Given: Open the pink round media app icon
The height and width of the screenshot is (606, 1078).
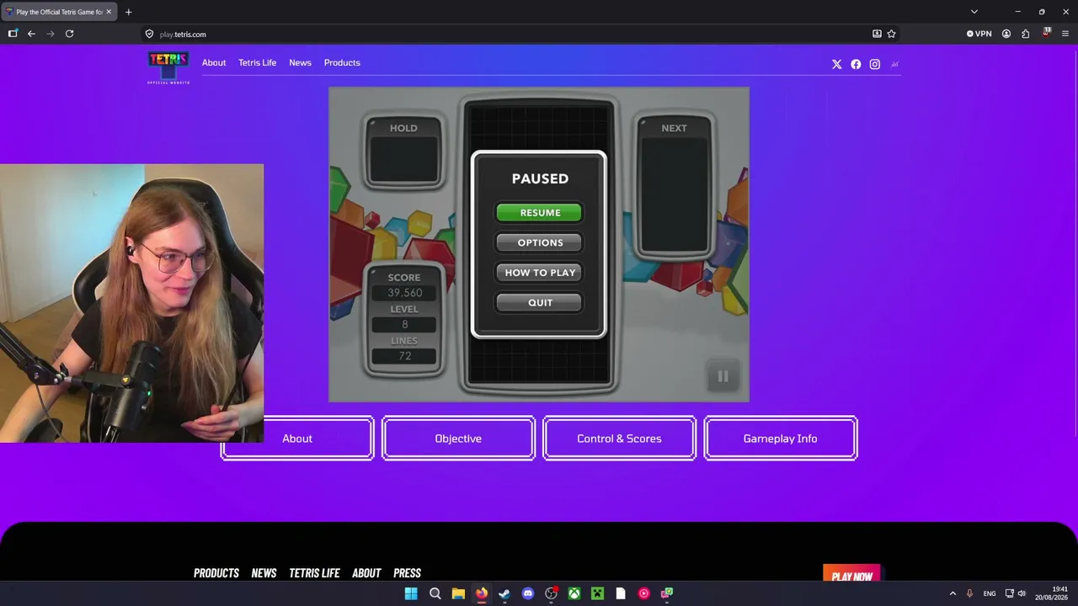Looking at the screenshot, I should pos(643,593).
